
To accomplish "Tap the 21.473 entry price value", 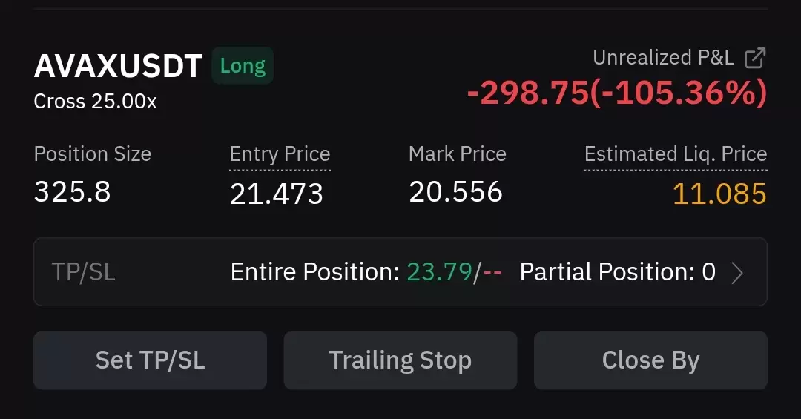I will [277, 194].
